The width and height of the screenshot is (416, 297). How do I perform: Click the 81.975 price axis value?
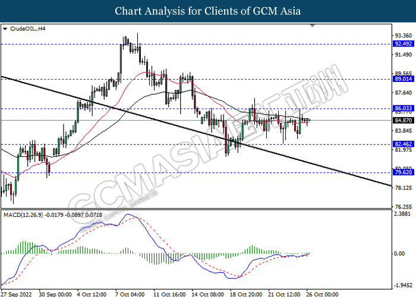pos(404,150)
